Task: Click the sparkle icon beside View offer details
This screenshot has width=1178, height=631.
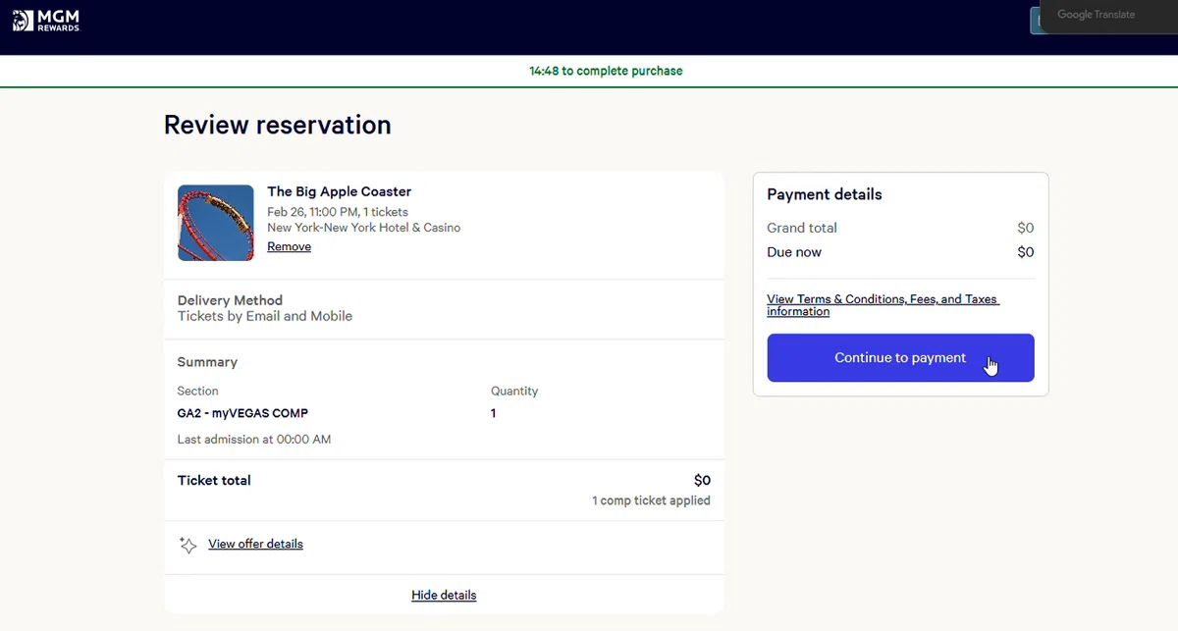Action: point(187,545)
